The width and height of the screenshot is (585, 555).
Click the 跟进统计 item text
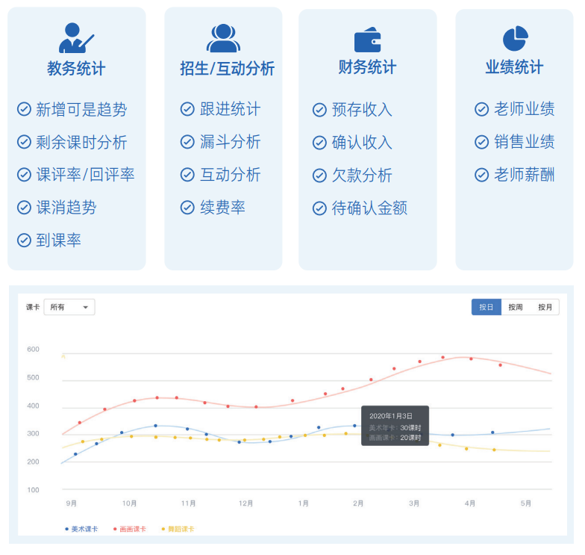(x=230, y=109)
